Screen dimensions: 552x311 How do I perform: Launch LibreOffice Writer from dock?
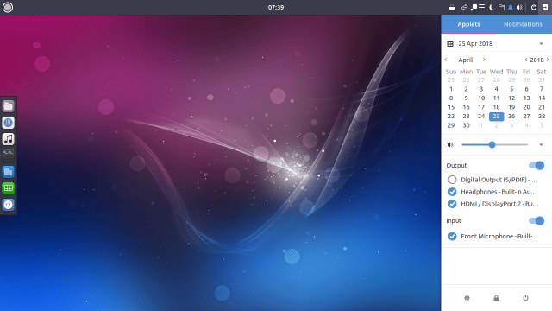8,172
